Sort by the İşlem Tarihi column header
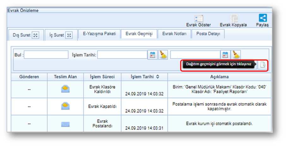Viewport: 286px width, 146px height. [x=144, y=77]
